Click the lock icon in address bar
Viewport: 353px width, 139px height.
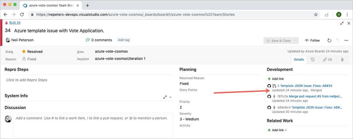(32, 14)
